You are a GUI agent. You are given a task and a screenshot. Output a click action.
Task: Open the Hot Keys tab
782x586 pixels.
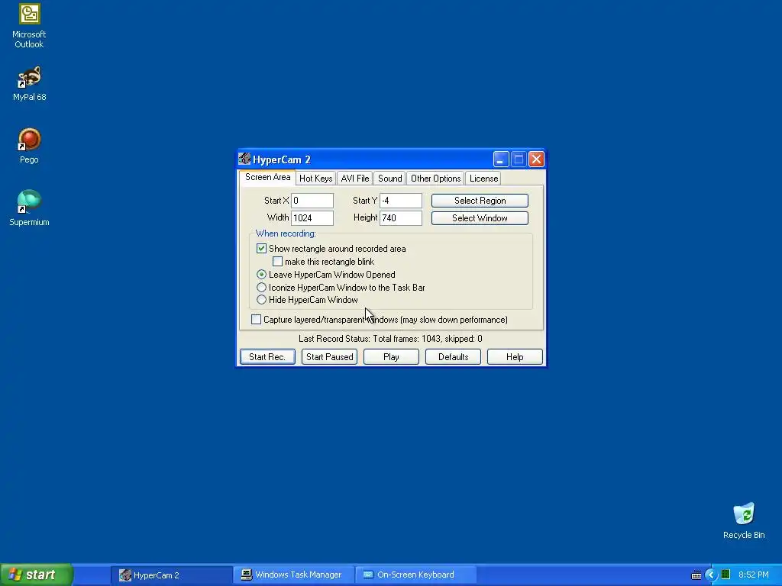(x=315, y=179)
